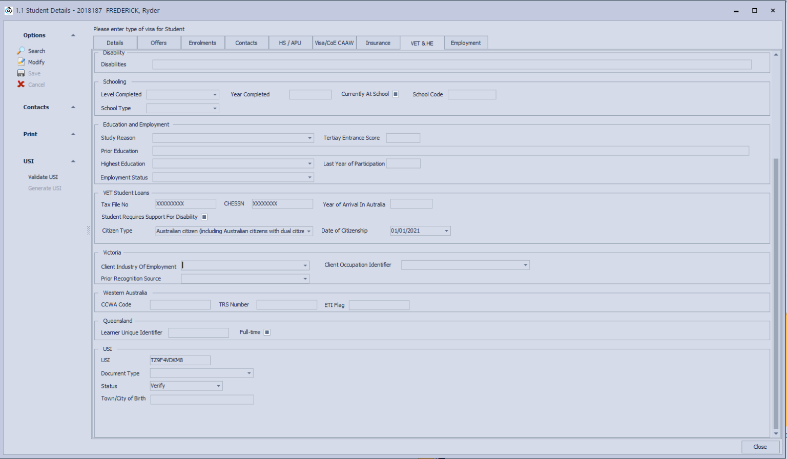The width and height of the screenshot is (787, 459).
Task: Toggle the Full-time checkbox under Queensland
Action: (x=267, y=332)
